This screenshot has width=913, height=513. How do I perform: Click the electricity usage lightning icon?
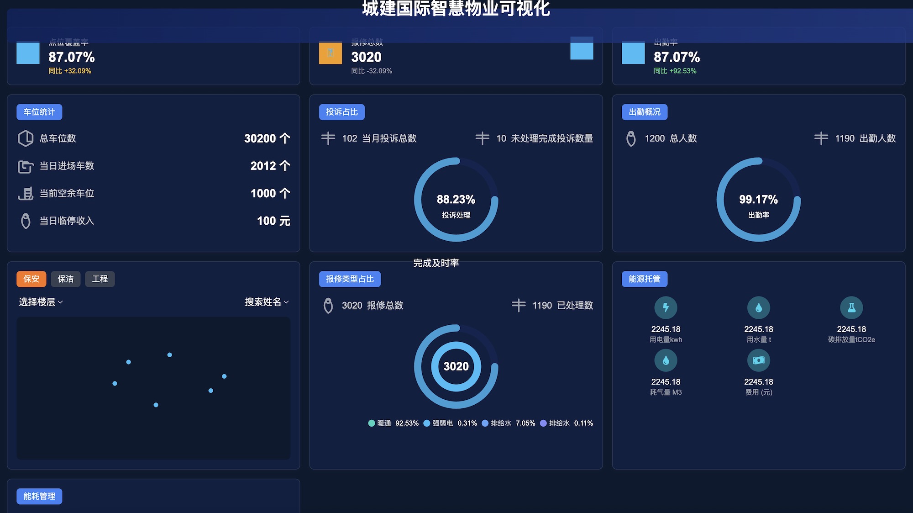click(666, 307)
